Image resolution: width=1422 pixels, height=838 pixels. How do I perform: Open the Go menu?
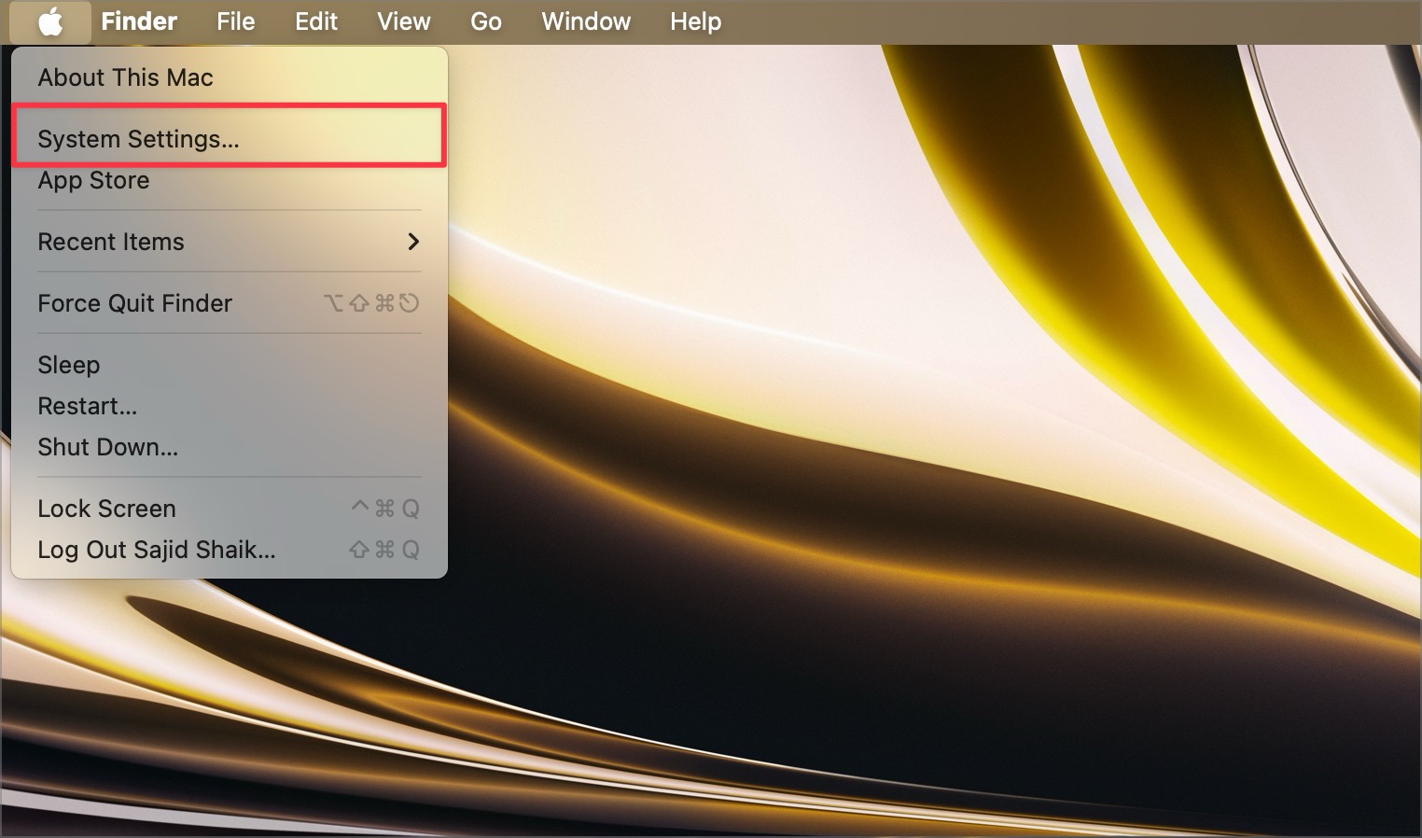tap(485, 21)
